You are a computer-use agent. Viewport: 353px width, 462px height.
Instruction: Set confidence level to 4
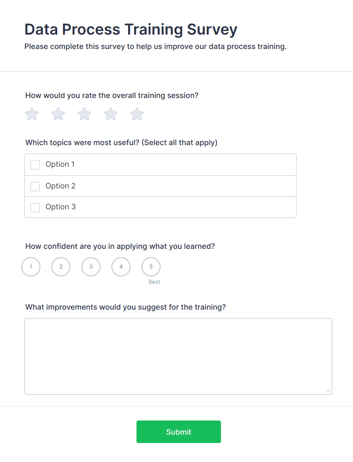[x=121, y=267]
